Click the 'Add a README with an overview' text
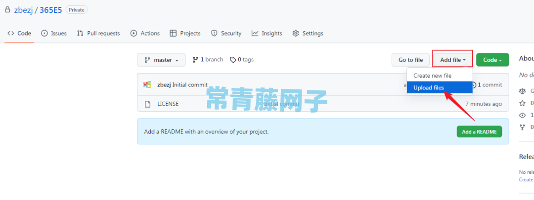 206,132
